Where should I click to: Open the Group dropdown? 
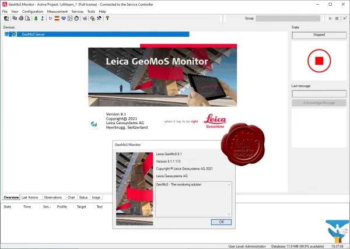[288, 18]
